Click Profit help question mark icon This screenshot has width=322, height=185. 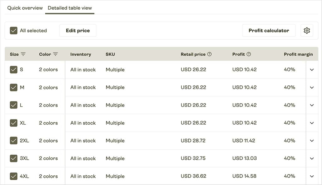point(249,54)
